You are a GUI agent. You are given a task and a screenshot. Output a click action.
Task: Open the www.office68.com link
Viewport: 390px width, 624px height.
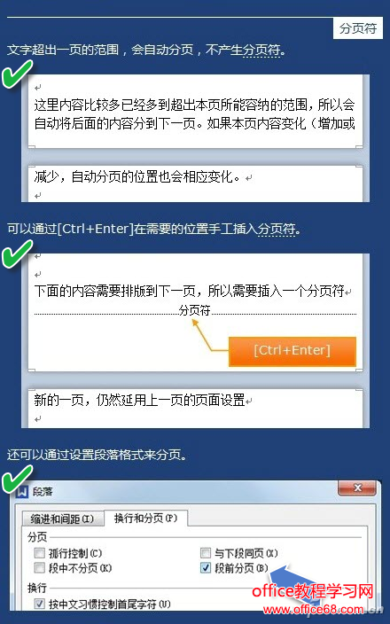tap(313, 609)
